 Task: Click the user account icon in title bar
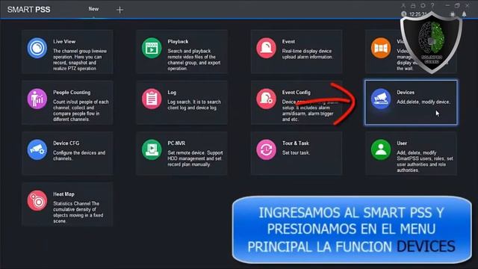coord(403,5)
